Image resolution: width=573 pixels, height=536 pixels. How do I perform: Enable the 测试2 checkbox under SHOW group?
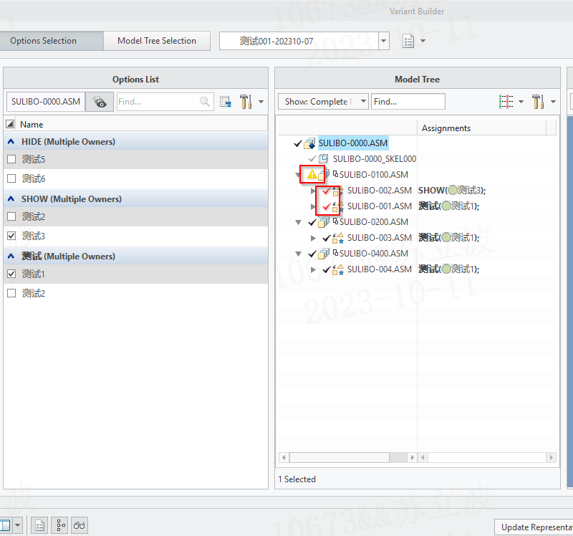(x=11, y=216)
